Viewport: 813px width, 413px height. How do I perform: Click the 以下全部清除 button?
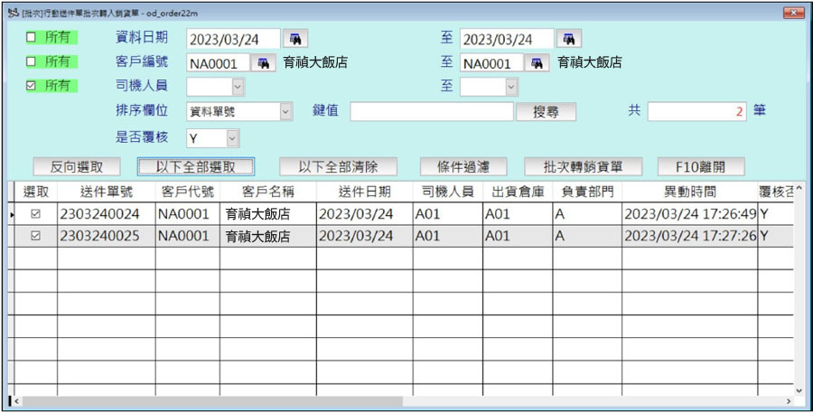(338, 167)
